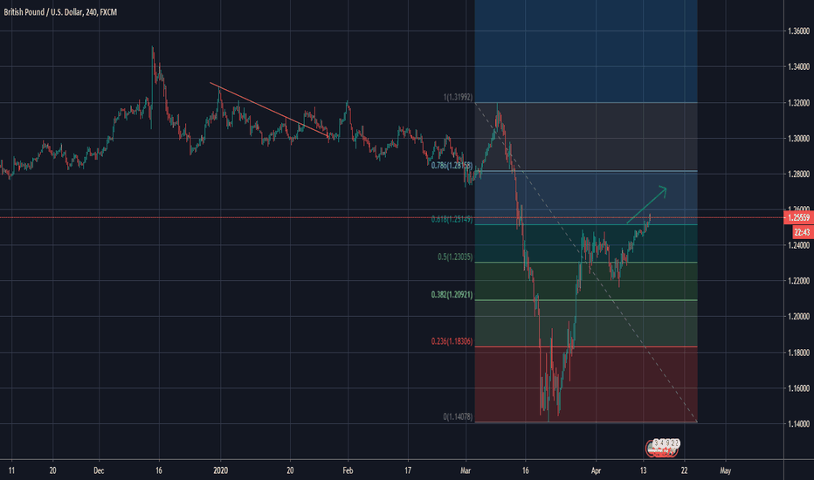This screenshot has width=814, height=480.
Task: Click the 1.18000 price scale label
Action: (798, 353)
